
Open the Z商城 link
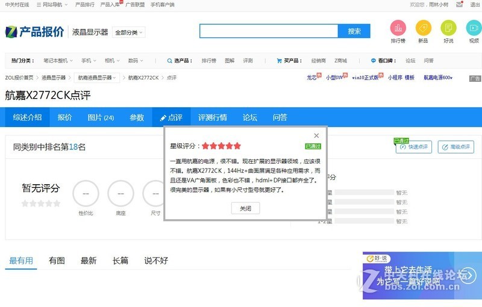coord(340,61)
